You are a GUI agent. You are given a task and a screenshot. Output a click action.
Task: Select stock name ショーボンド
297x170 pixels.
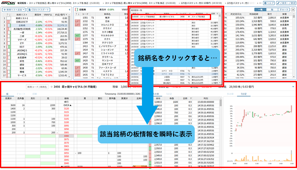[107, 50]
